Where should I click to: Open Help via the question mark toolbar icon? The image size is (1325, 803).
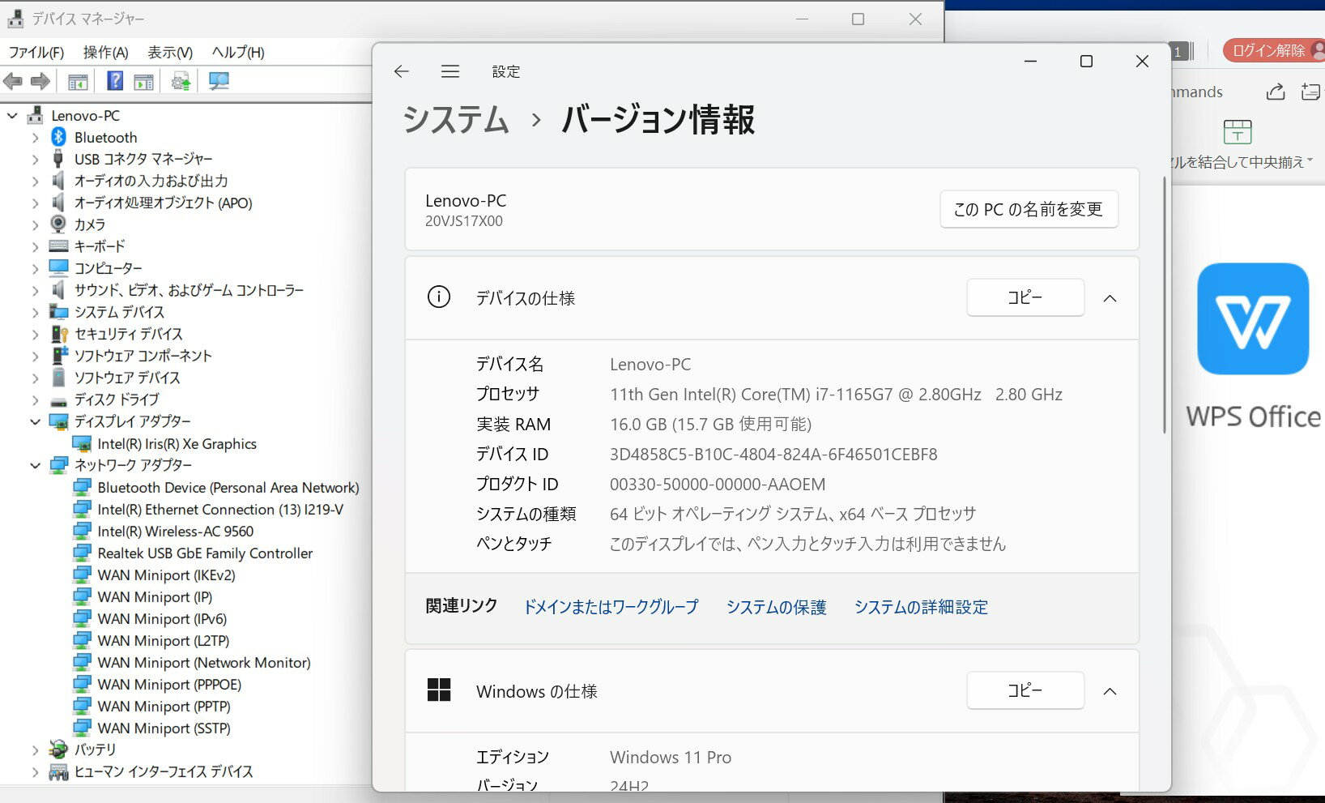click(113, 81)
